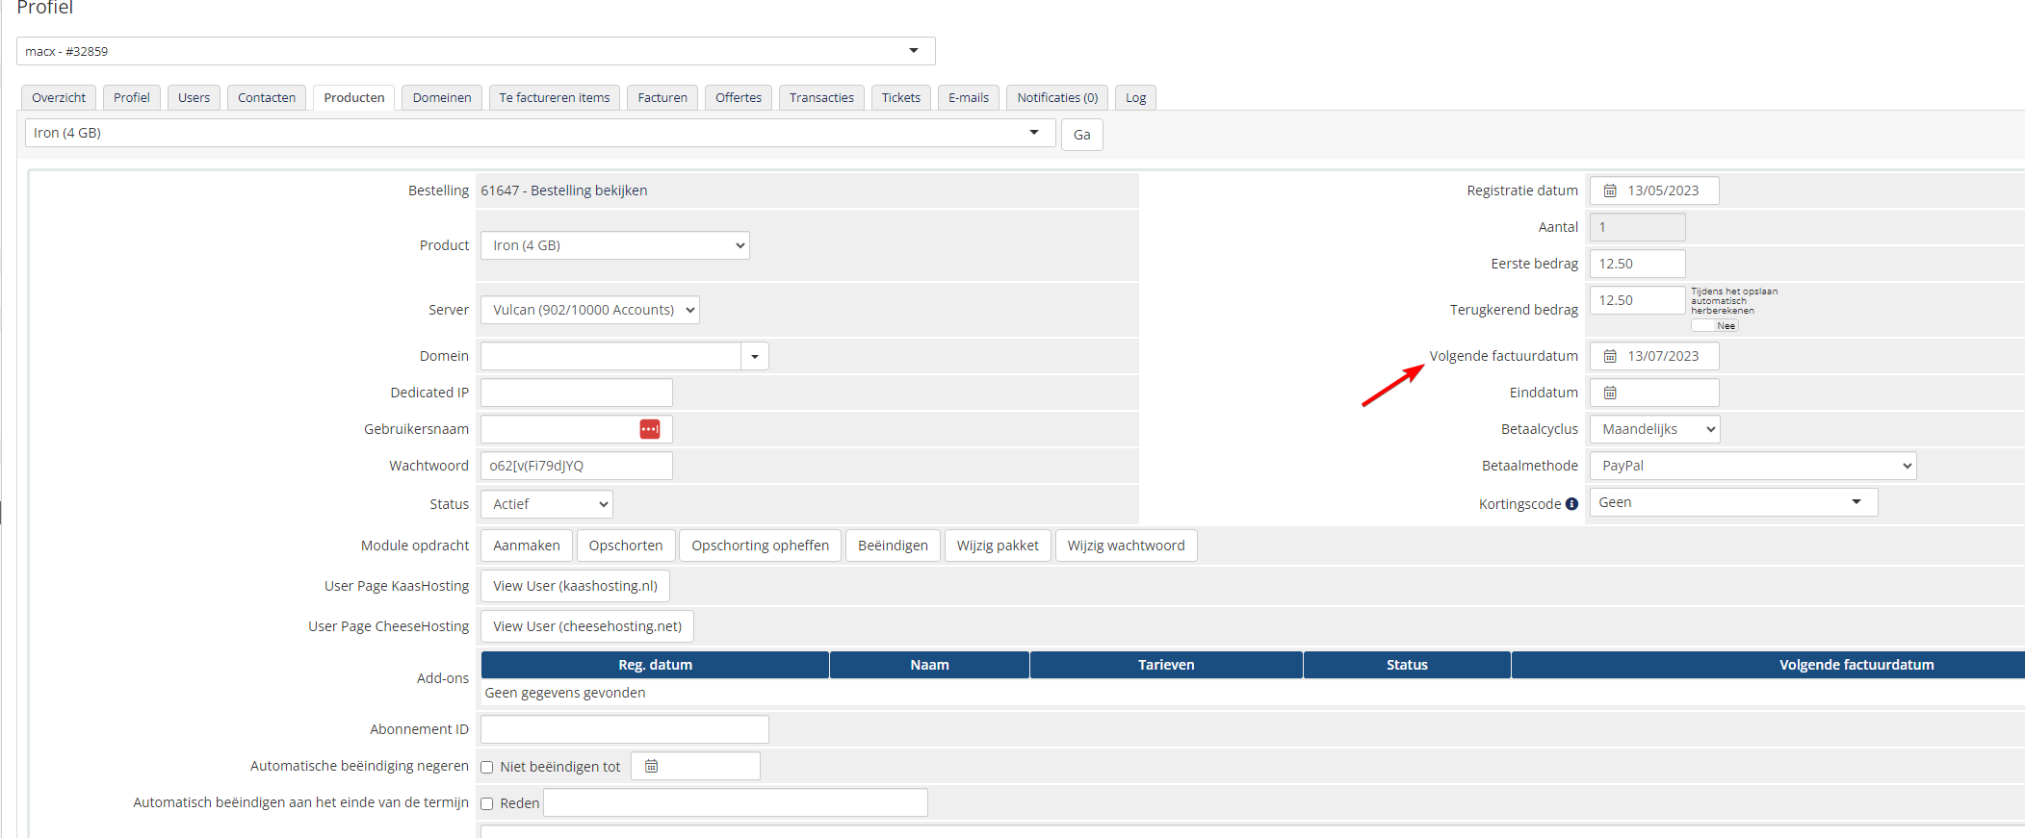The width and height of the screenshot is (2025, 838).
Task: Expand the Domein field dropdown arrow
Action: coord(755,357)
